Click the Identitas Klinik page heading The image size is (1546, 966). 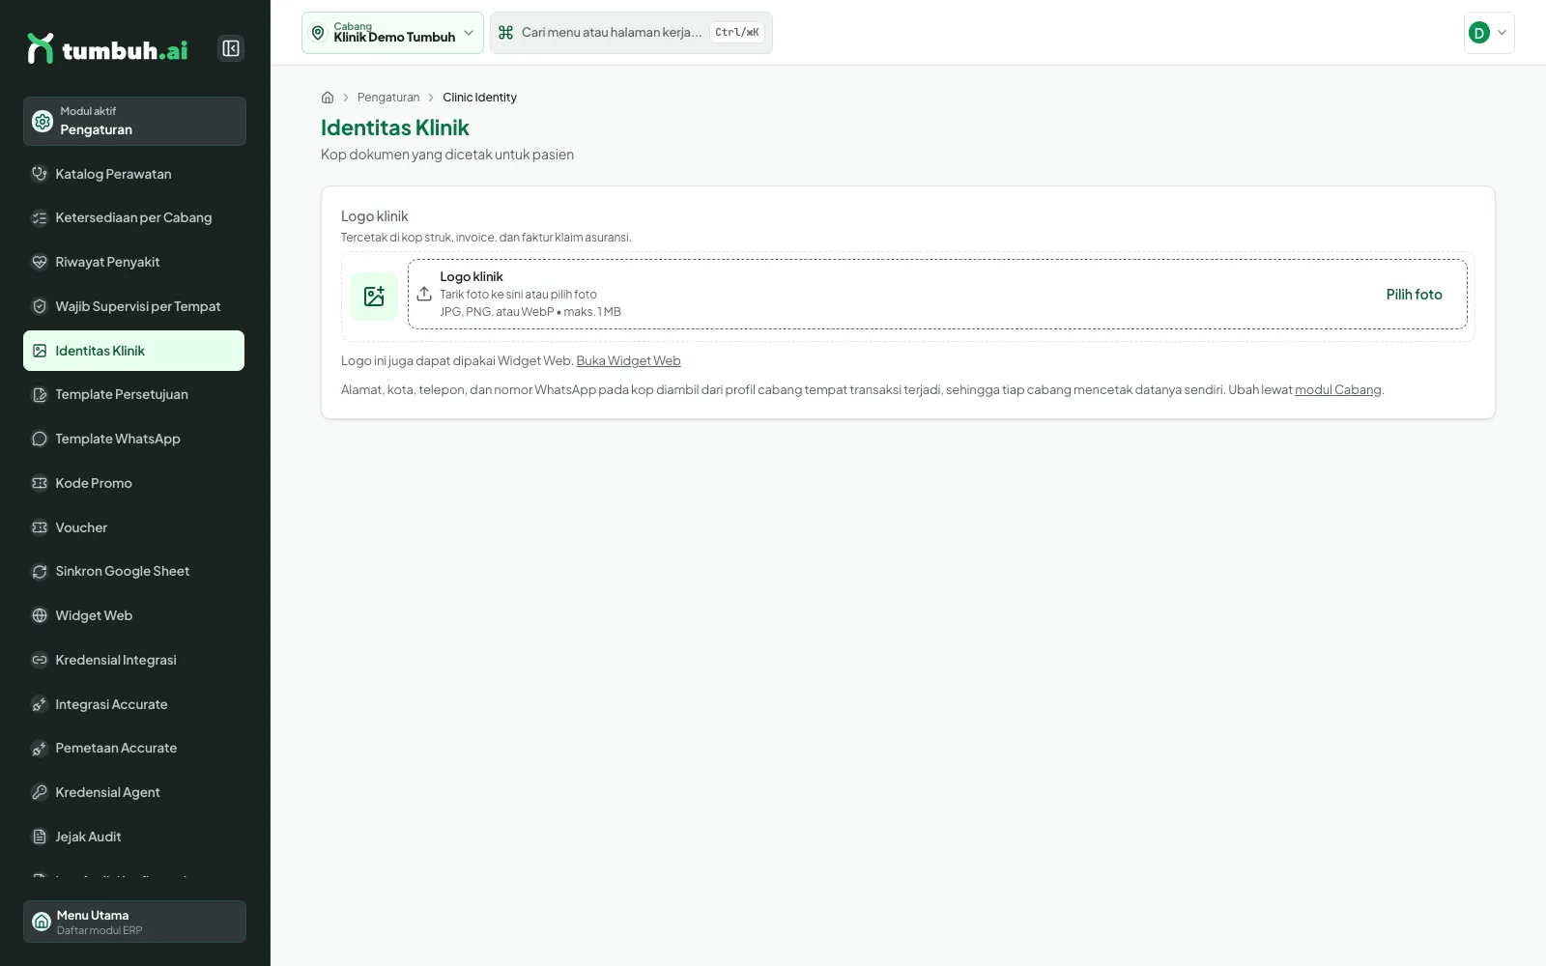click(395, 128)
